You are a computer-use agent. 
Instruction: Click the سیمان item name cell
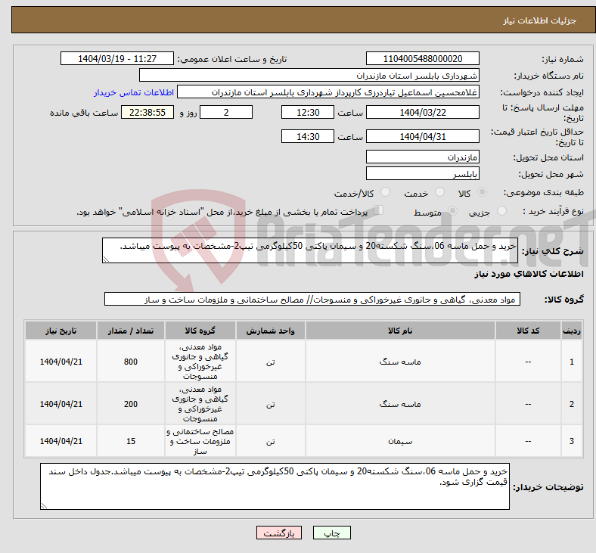(400, 441)
